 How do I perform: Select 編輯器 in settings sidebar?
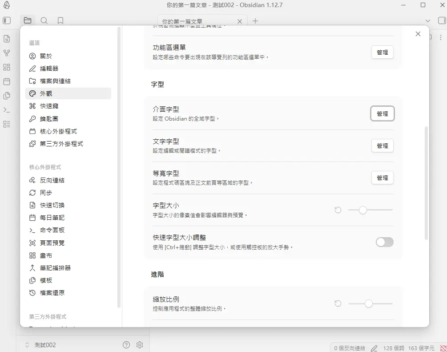click(x=49, y=69)
